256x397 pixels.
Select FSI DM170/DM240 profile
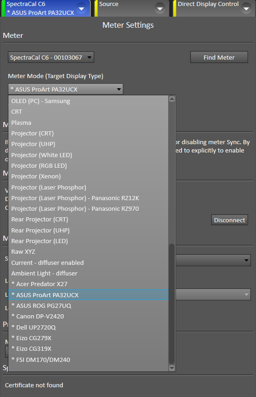point(88,360)
